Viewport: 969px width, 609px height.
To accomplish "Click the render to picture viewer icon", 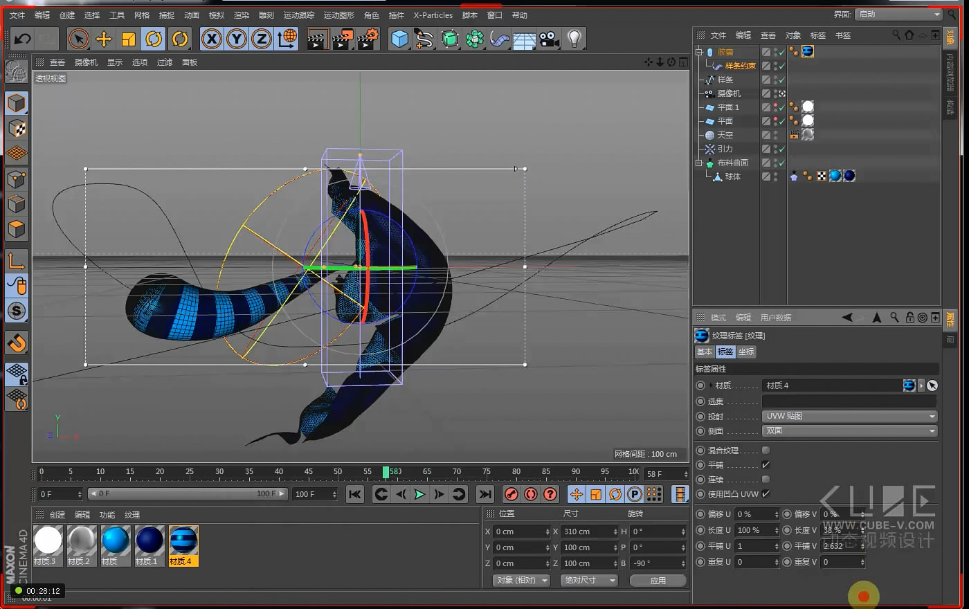I will click(342, 39).
